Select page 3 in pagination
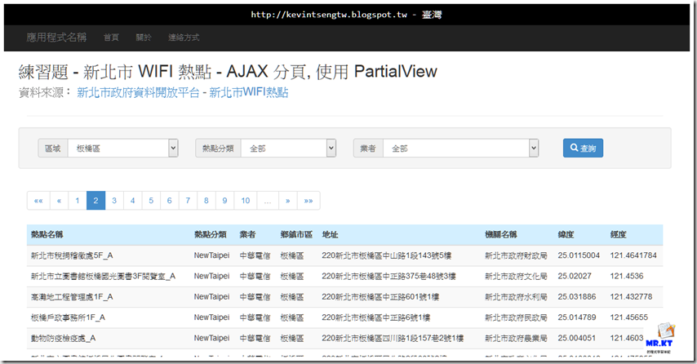The width and height of the screenshot is (697, 364). click(x=114, y=201)
